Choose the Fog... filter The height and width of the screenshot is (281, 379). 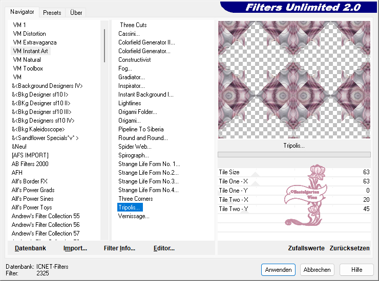point(125,68)
